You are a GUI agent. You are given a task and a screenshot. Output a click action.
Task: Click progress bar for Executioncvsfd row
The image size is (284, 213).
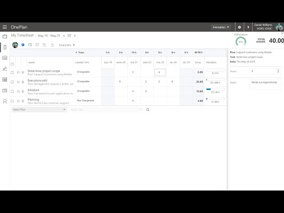click(215, 80)
